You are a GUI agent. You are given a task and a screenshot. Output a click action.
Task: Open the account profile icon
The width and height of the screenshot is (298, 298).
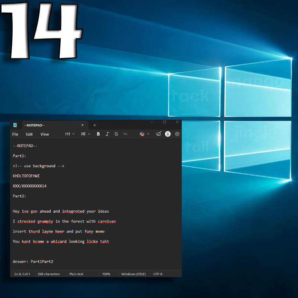click(x=168, y=134)
